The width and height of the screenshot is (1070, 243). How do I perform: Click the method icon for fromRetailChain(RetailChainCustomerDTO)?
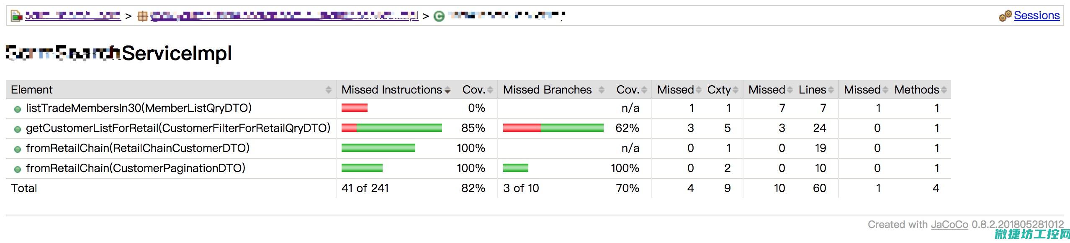tap(18, 149)
